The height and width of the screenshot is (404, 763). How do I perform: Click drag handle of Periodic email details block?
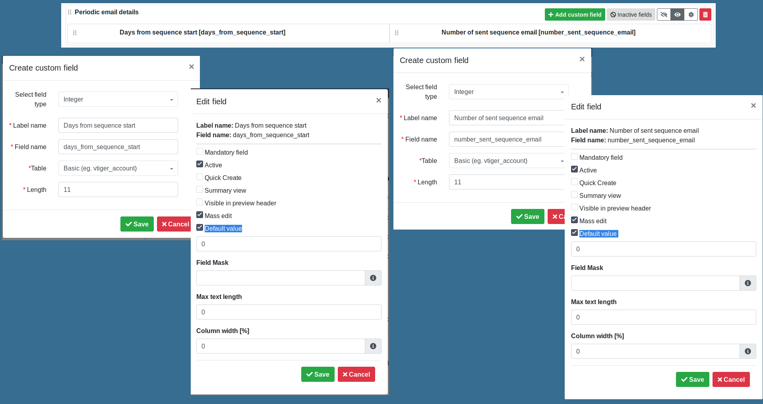click(x=70, y=12)
